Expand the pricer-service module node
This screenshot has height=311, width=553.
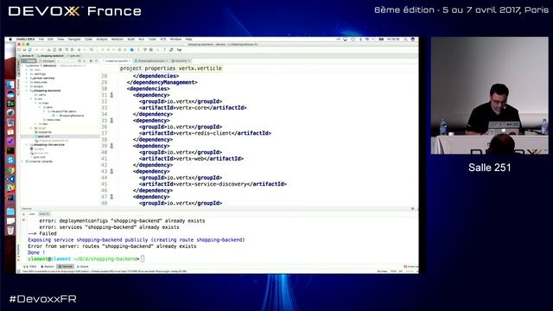coord(27,79)
